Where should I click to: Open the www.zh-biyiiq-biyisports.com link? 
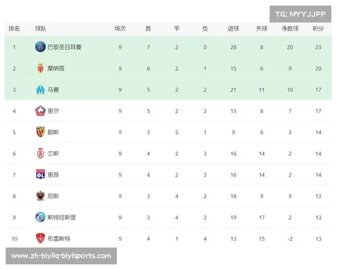click(61, 256)
